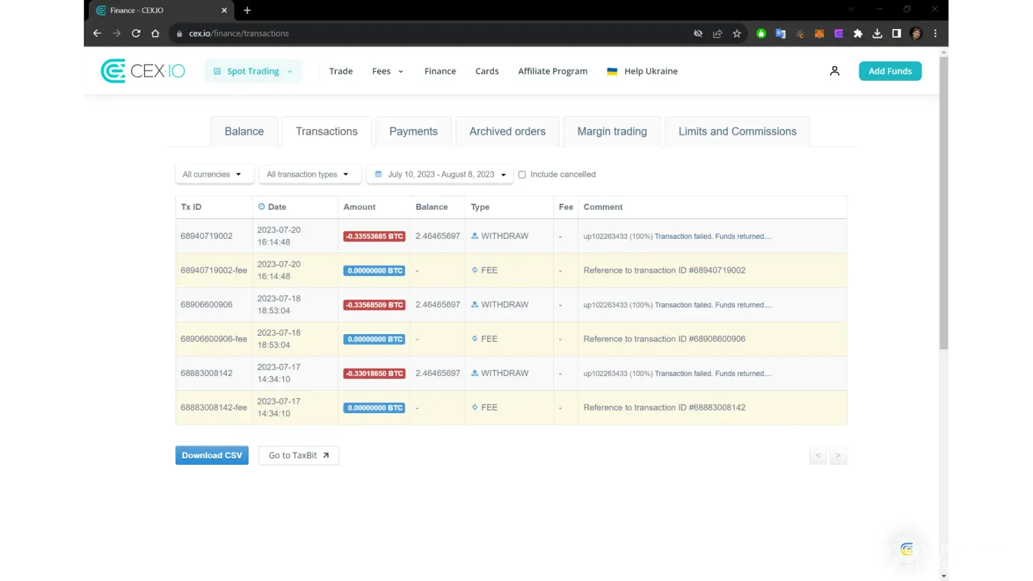Open the browser downloads icon
The width and height of the screenshot is (1033, 581).
pyautogui.click(x=877, y=34)
